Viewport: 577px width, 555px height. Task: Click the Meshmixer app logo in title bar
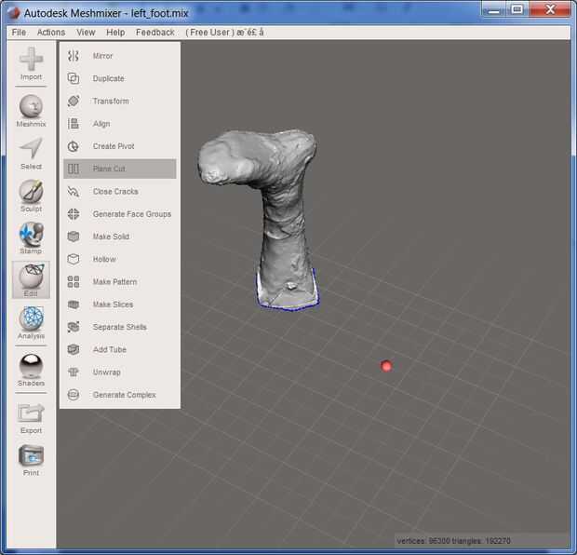pos(13,13)
